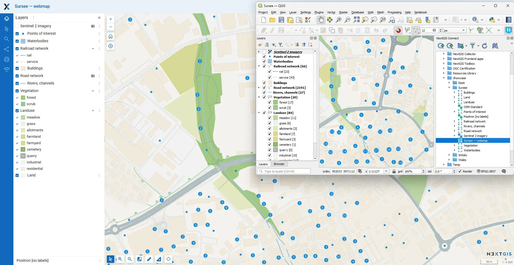The height and width of the screenshot is (265, 514).
Task: Toggle the QGIS snapping magnet icon
Action: click(398, 30)
